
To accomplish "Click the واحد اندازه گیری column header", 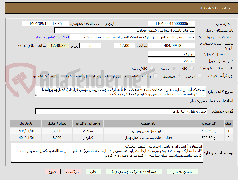I will click(88, 124).
